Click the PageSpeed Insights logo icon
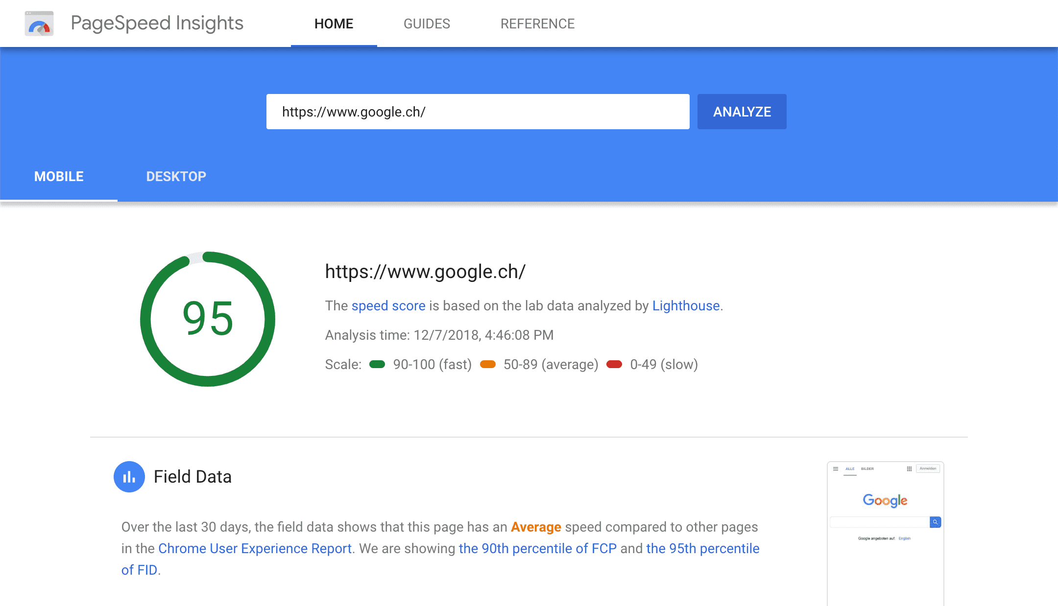Viewport: 1058px width, 606px height. coord(39,23)
